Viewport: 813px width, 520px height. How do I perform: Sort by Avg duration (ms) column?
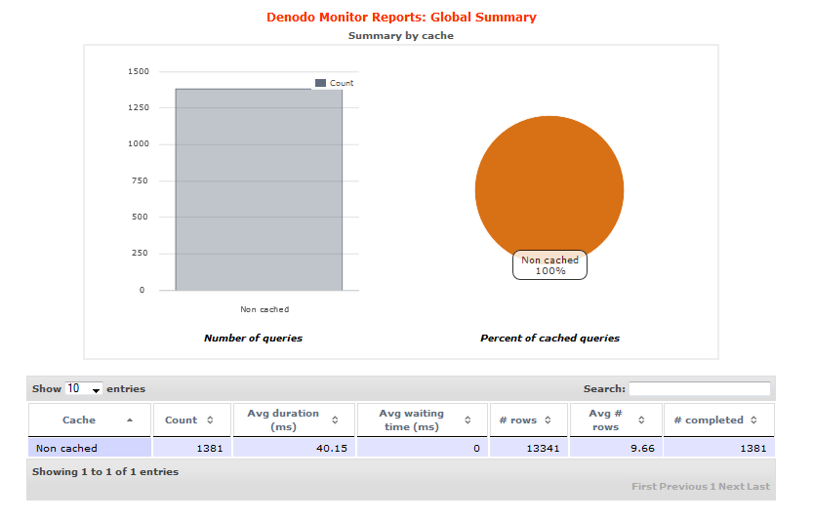pos(294,420)
